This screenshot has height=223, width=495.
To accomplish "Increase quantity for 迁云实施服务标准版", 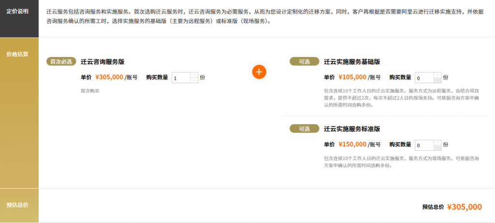I will 437,142.
